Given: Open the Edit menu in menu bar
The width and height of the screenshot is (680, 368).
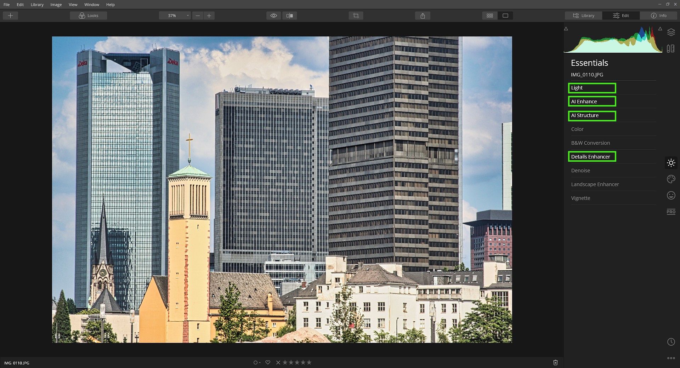Looking at the screenshot, I should pyautogui.click(x=20, y=5).
